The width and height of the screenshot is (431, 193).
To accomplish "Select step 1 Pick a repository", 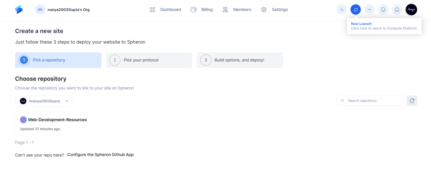I will (58, 60).
